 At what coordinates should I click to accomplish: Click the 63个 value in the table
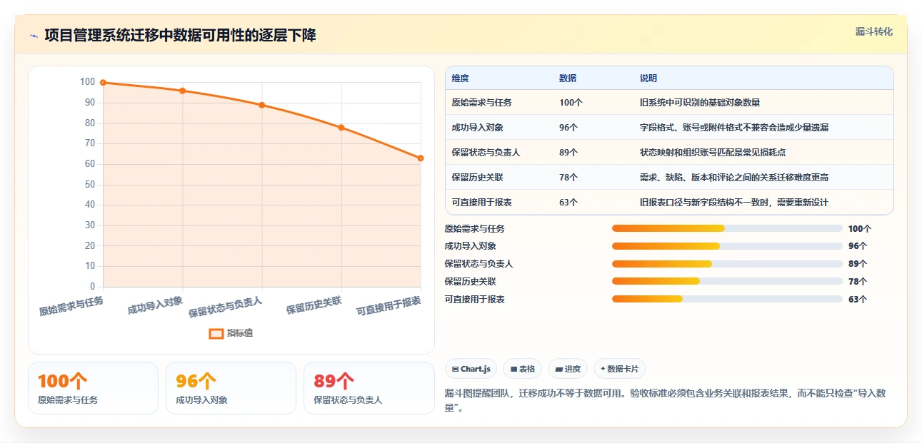click(568, 203)
